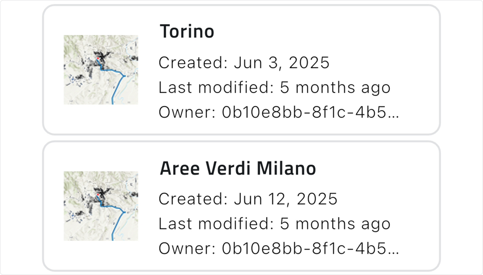
Task: Click the truncated Owner ID on Torino card
Action: (280, 112)
